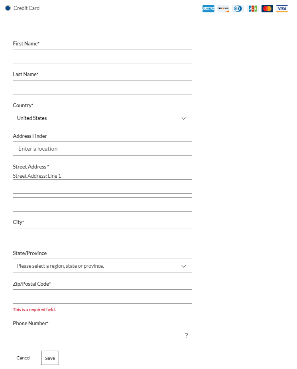Click the Visa card icon
Screen dimensions: 297x369
pyautogui.click(x=282, y=8)
